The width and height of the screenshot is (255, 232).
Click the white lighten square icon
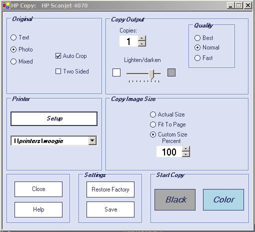point(116,72)
